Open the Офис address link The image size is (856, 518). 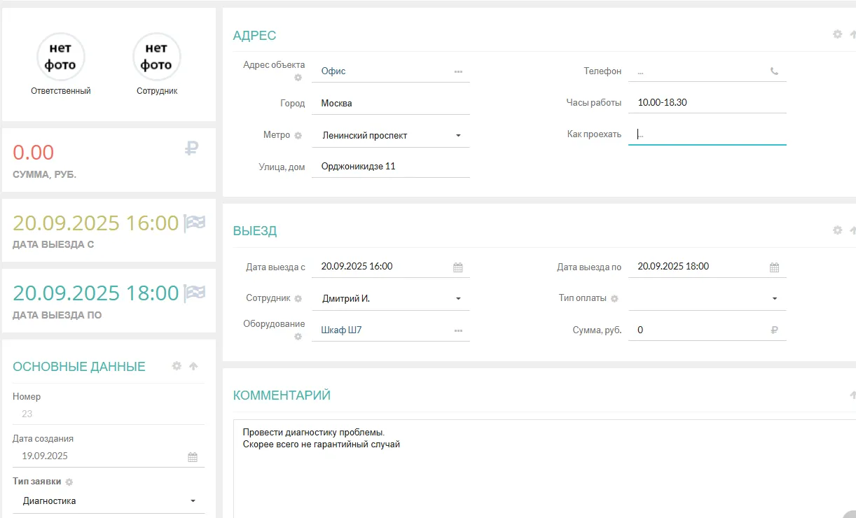(333, 71)
